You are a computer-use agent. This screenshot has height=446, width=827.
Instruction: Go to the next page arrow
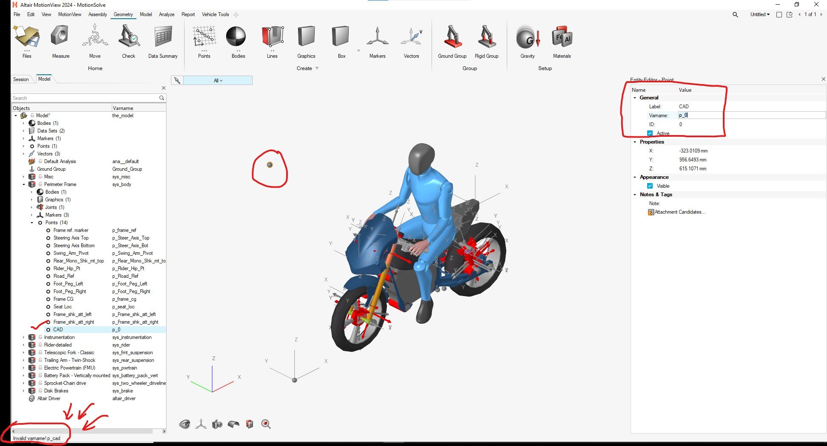821,14
